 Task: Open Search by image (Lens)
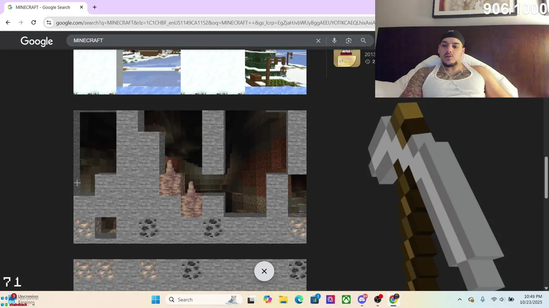349,41
